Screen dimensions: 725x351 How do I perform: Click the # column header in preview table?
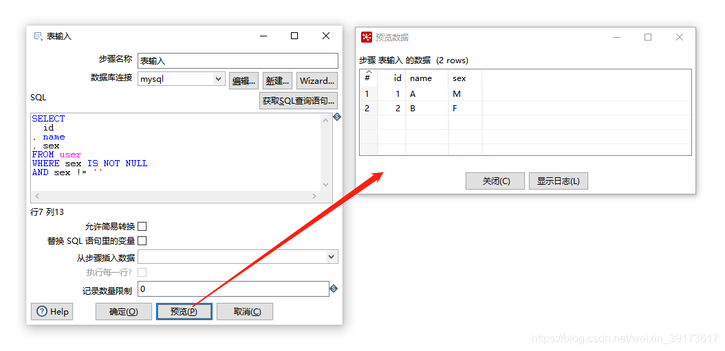click(x=368, y=78)
